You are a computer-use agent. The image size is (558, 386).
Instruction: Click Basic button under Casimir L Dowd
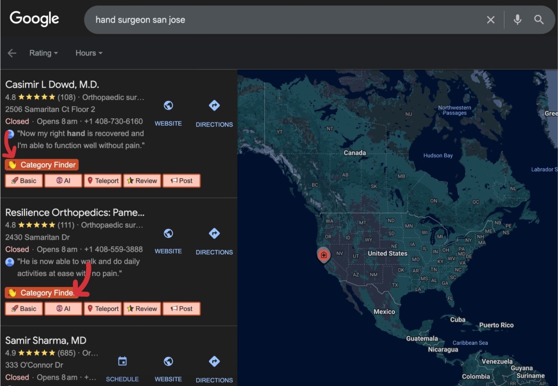point(24,181)
